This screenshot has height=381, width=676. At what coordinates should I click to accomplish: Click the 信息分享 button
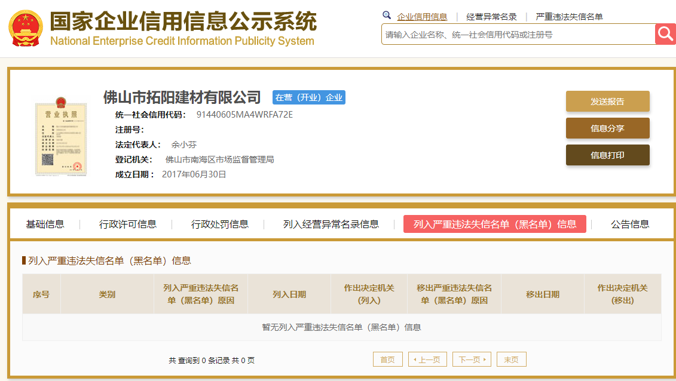pyautogui.click(x=607, y=128)
